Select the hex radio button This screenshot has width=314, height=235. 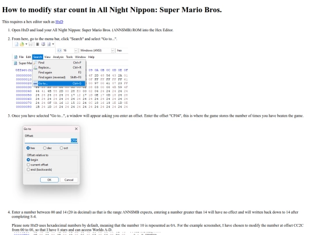click(28, 148)
